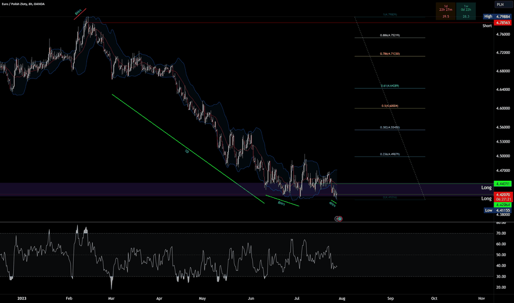The width and height of the screenshot is (514, 303).
Task: Click the economic event icon below the chart
Action: (x=339, y=219)
